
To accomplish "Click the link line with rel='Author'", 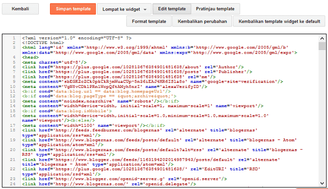I will (x=133, y=67).
